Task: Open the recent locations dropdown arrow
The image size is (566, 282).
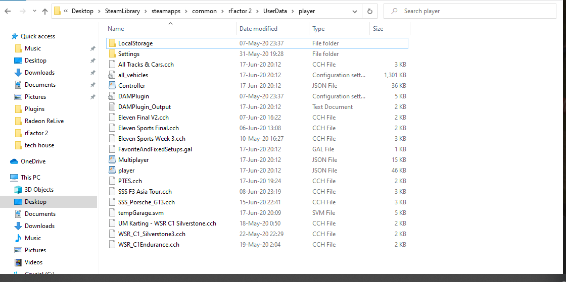Action: pos(35,11)
